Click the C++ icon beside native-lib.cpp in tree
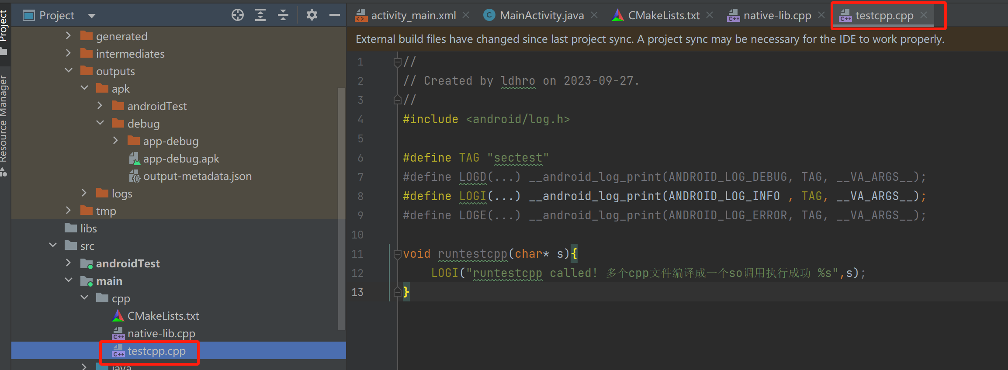This screenshot has height=370, width=1008. (x=118, y=333)
